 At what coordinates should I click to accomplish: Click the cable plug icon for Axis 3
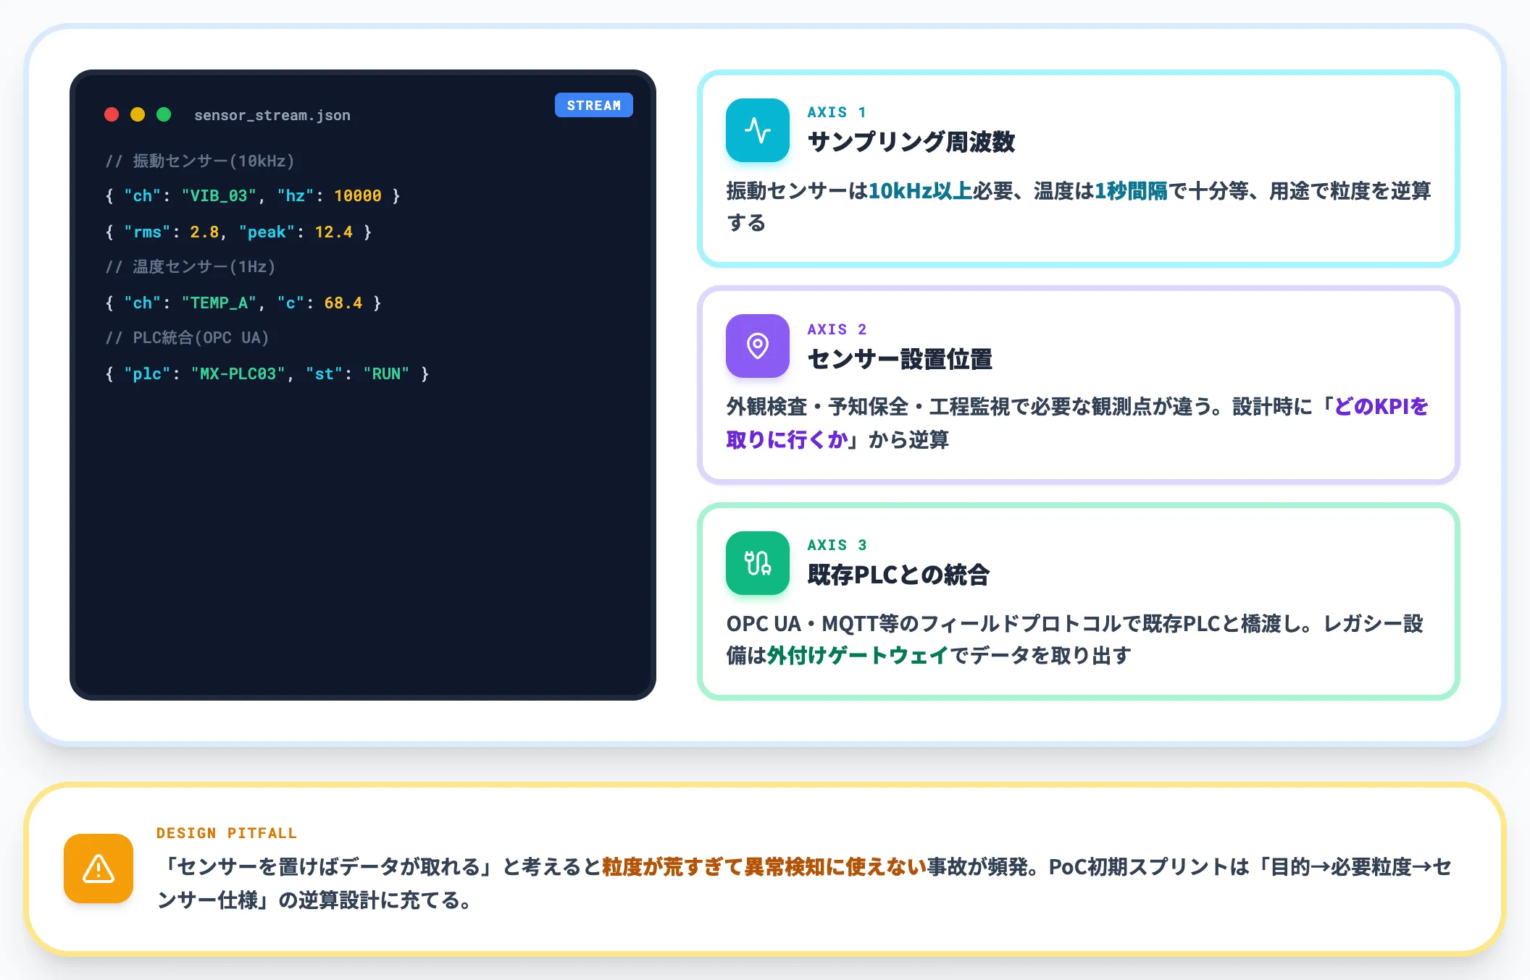point(758,563)
